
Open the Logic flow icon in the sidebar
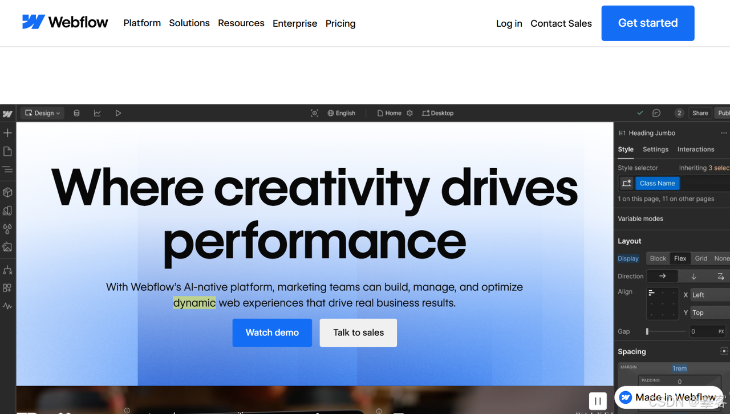tap(7, 270)
